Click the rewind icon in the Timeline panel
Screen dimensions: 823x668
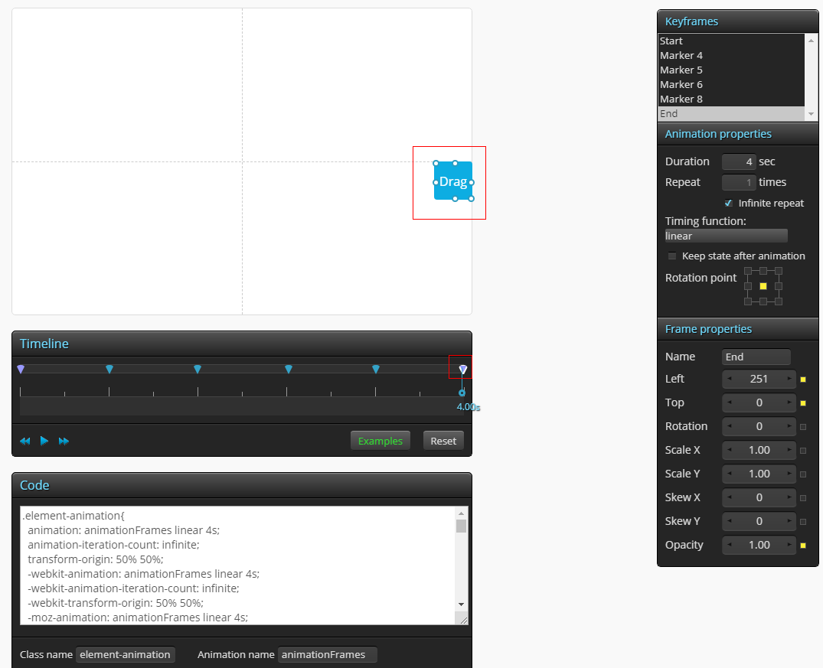coord(24,441)
